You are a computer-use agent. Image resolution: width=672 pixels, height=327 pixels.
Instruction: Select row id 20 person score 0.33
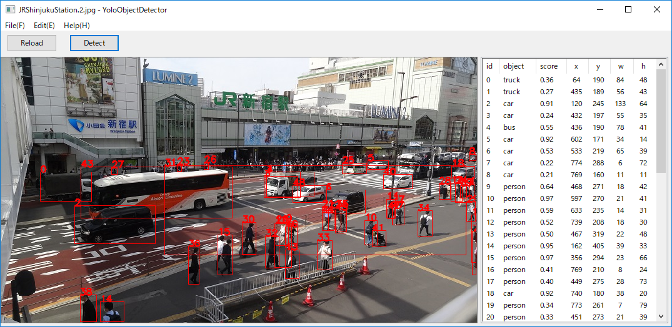tap(569, 317)
